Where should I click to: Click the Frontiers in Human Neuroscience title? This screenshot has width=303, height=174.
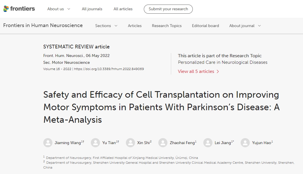[43, 25]
